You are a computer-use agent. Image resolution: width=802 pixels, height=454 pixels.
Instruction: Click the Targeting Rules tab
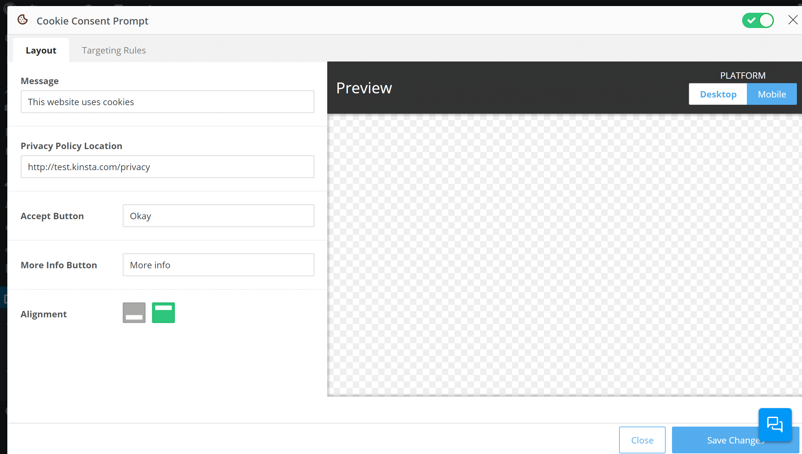point(114,50)
